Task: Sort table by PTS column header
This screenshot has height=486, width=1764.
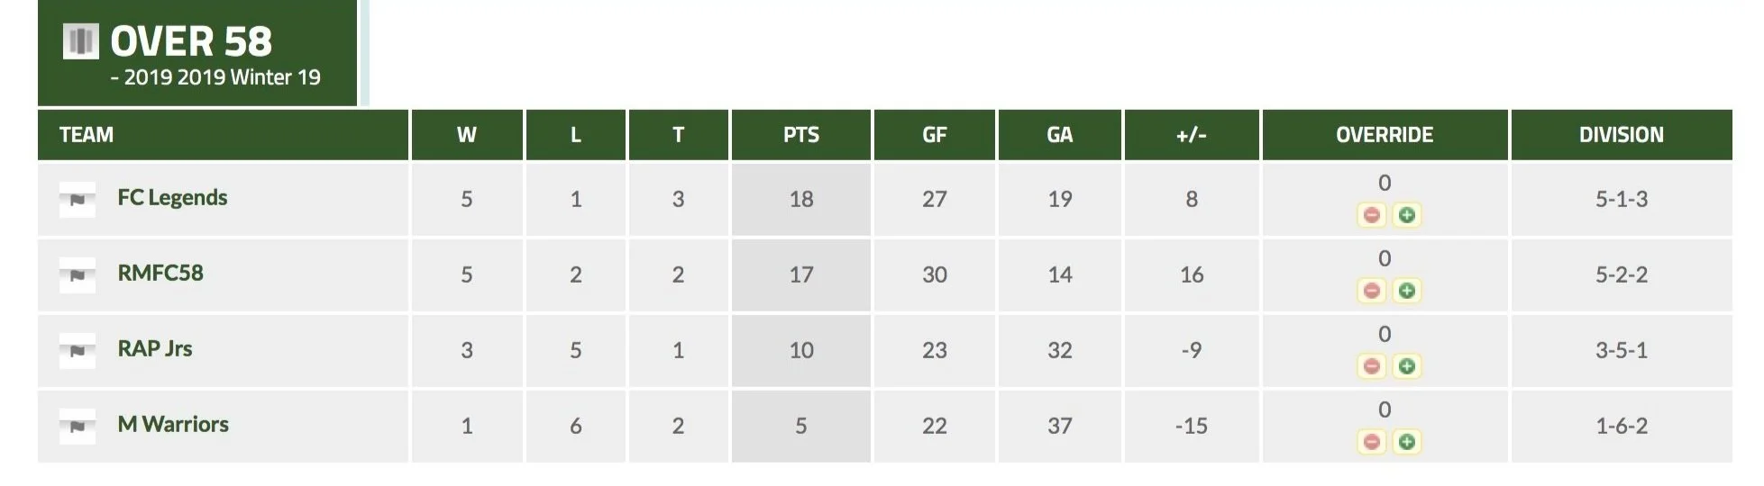Action: (801, 135)
